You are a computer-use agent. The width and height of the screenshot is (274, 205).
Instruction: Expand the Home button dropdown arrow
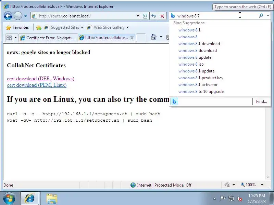point(161,37)
